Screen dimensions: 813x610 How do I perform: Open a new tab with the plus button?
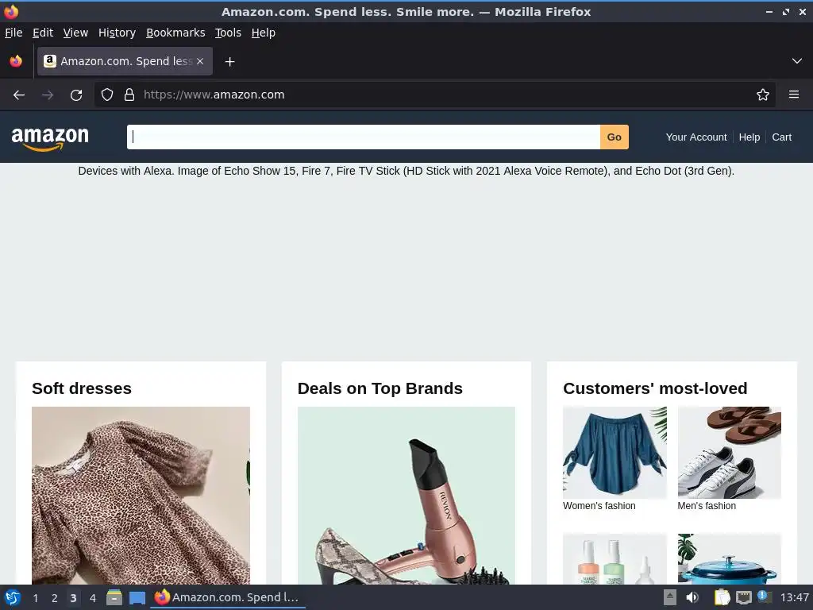(229, 62)
